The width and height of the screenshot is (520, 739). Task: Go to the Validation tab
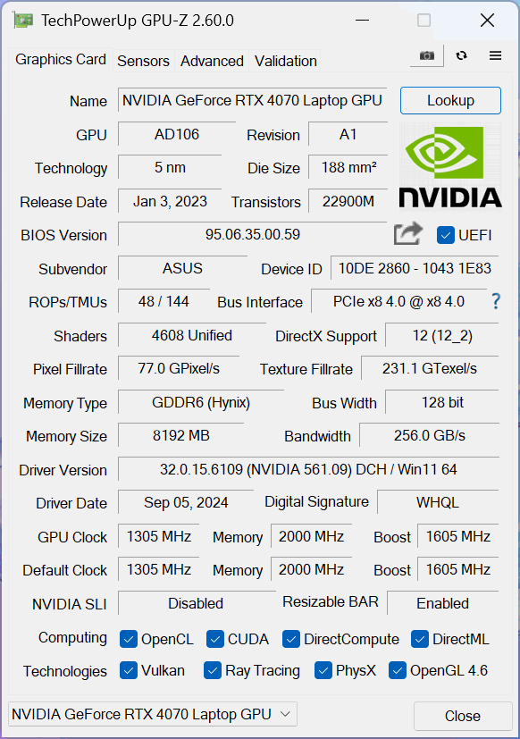(x=286, y=61)
